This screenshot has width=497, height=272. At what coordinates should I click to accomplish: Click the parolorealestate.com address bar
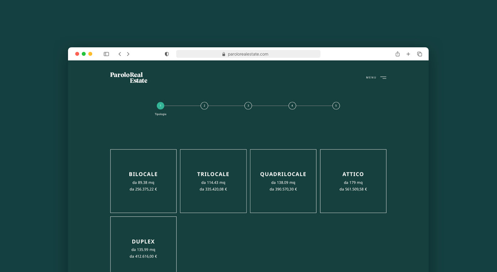(248, 54)
